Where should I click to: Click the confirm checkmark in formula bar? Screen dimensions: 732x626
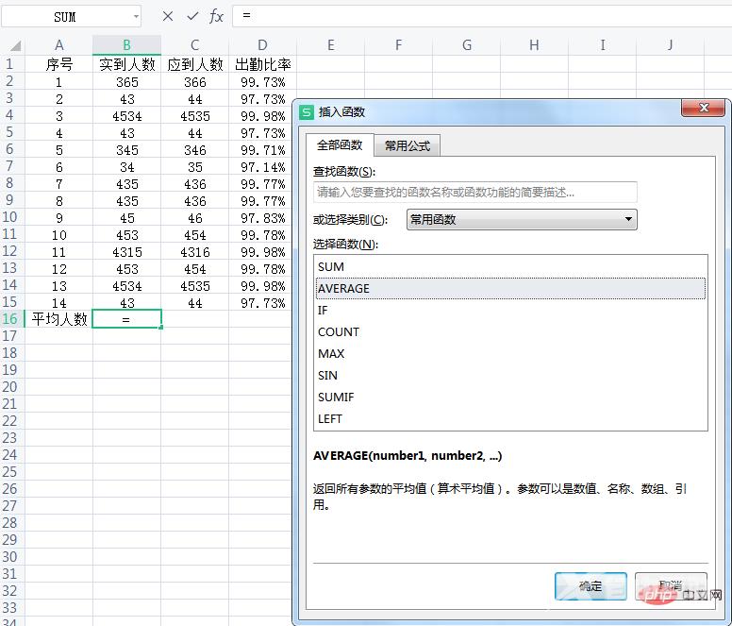click(x=192, y=16)
